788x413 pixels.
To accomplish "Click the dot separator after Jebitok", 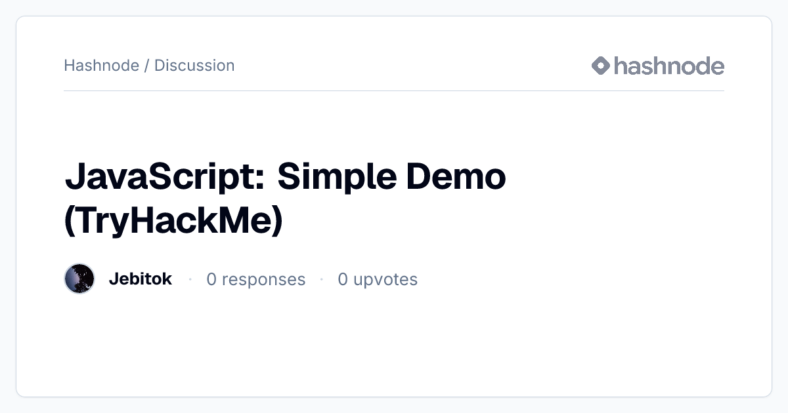I will click(x=190, y=279).
